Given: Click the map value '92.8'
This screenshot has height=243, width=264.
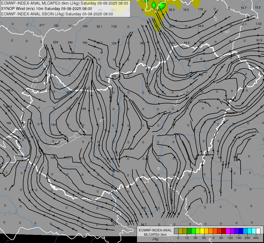Looking at the screenshot, I should point(9,107).
